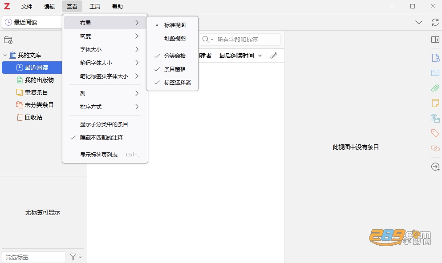Open the 帮助 menu
442x263 pixels.
click(x=118, y=6)
